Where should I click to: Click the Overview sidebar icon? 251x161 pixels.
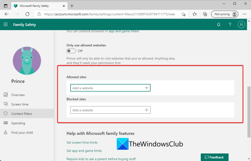click(x=6, y=95)
